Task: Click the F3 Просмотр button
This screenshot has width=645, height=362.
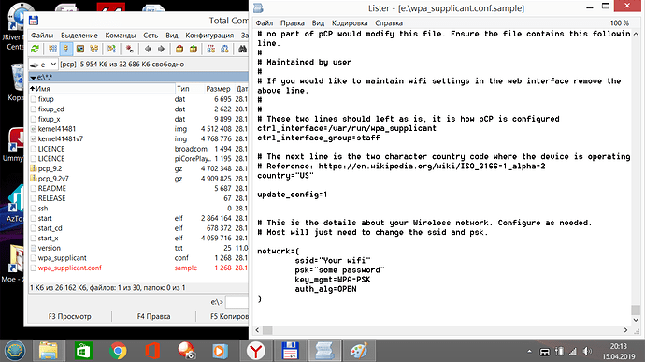Action: 69,316
